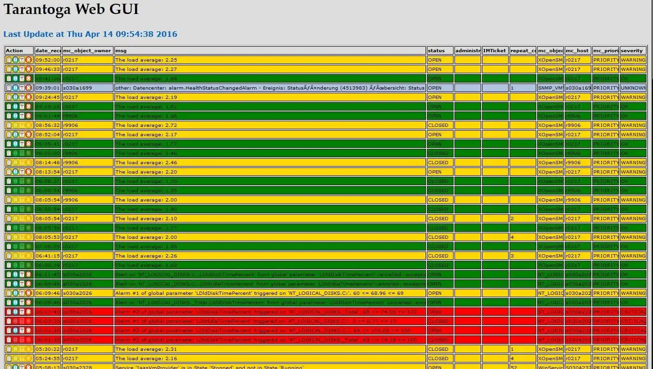Viewport: 653px width, 369px height.
Task: Click the Tarantoga Web GUI page title
Action: click(71, 9)
